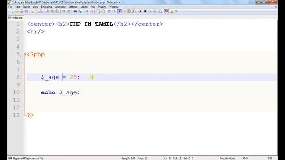Click the green Undo arrow icon

point(64,12)
